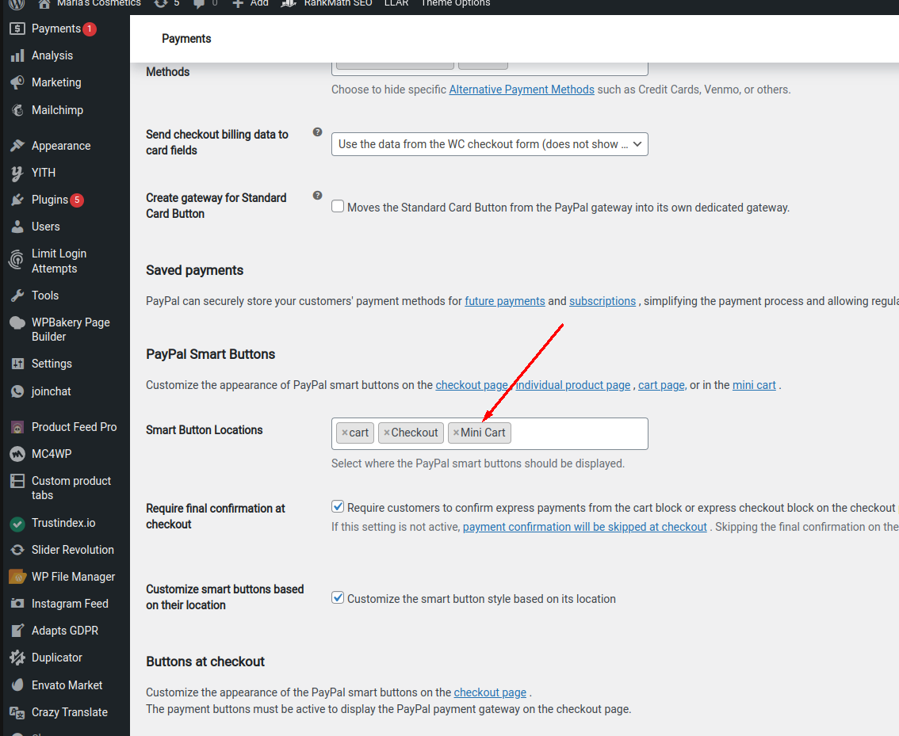899x736 pixels.
Task: Open the mini cart link
Action: (754, 385)
